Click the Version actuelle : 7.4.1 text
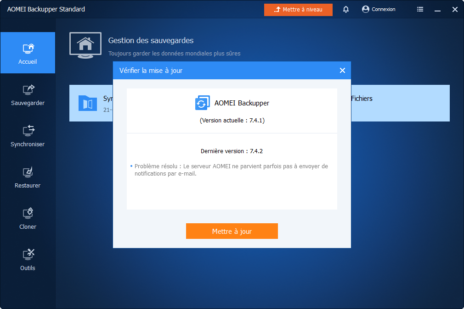The width and height of the screenshot is (464, 309). (232, 120)
